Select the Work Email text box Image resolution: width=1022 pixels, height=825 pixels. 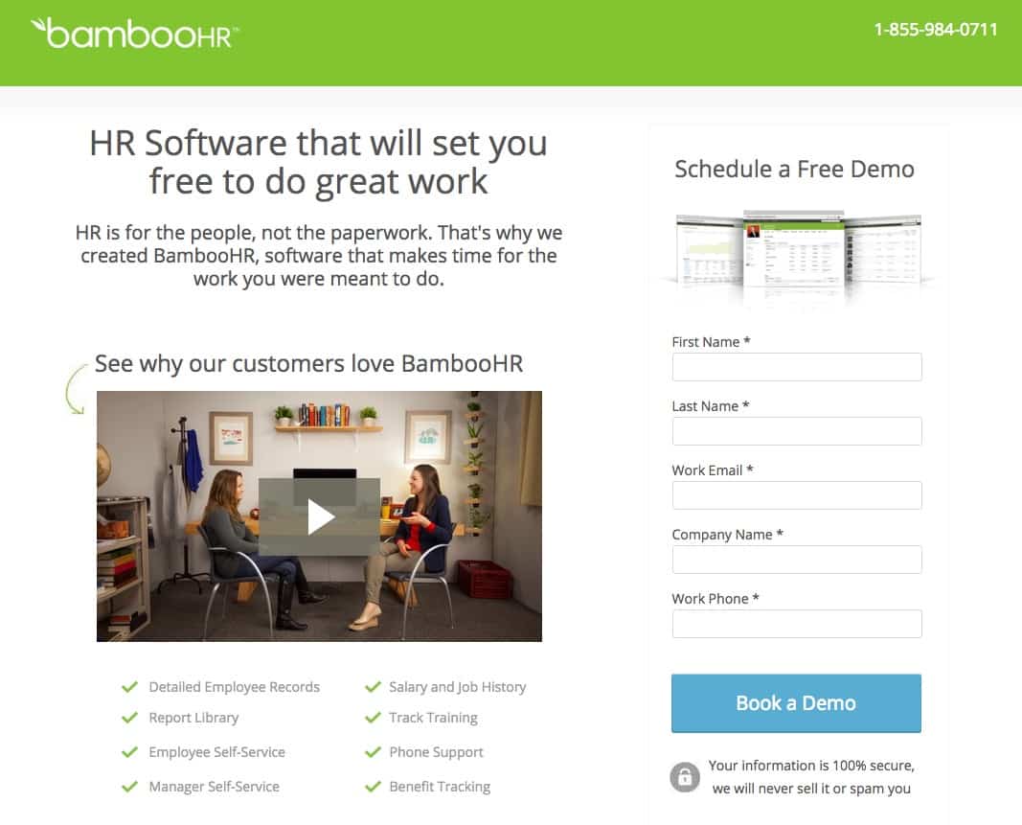pyautogui.click(x=797, y=495)
